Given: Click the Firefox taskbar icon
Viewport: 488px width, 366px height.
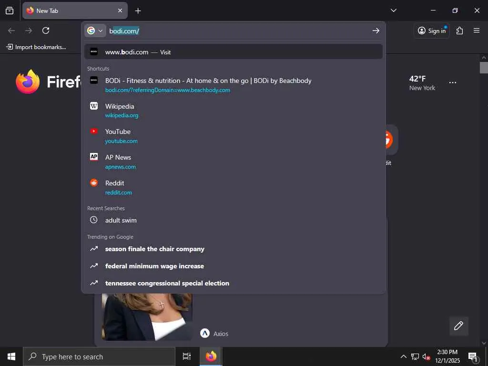Looking at the screenshot, I should point(211,356).
